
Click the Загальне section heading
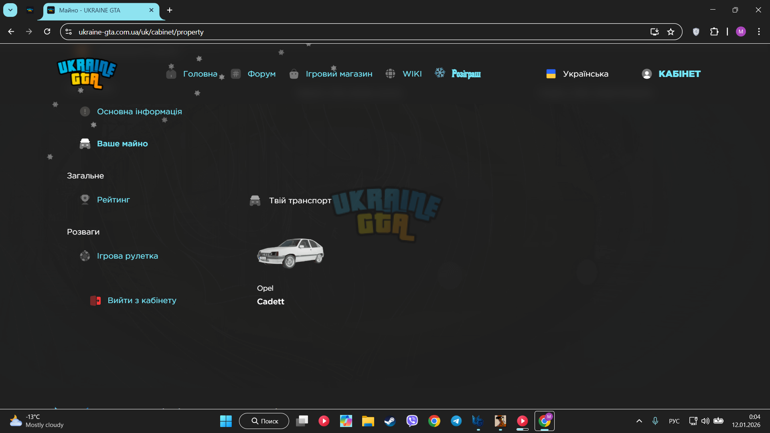[85, 176]
